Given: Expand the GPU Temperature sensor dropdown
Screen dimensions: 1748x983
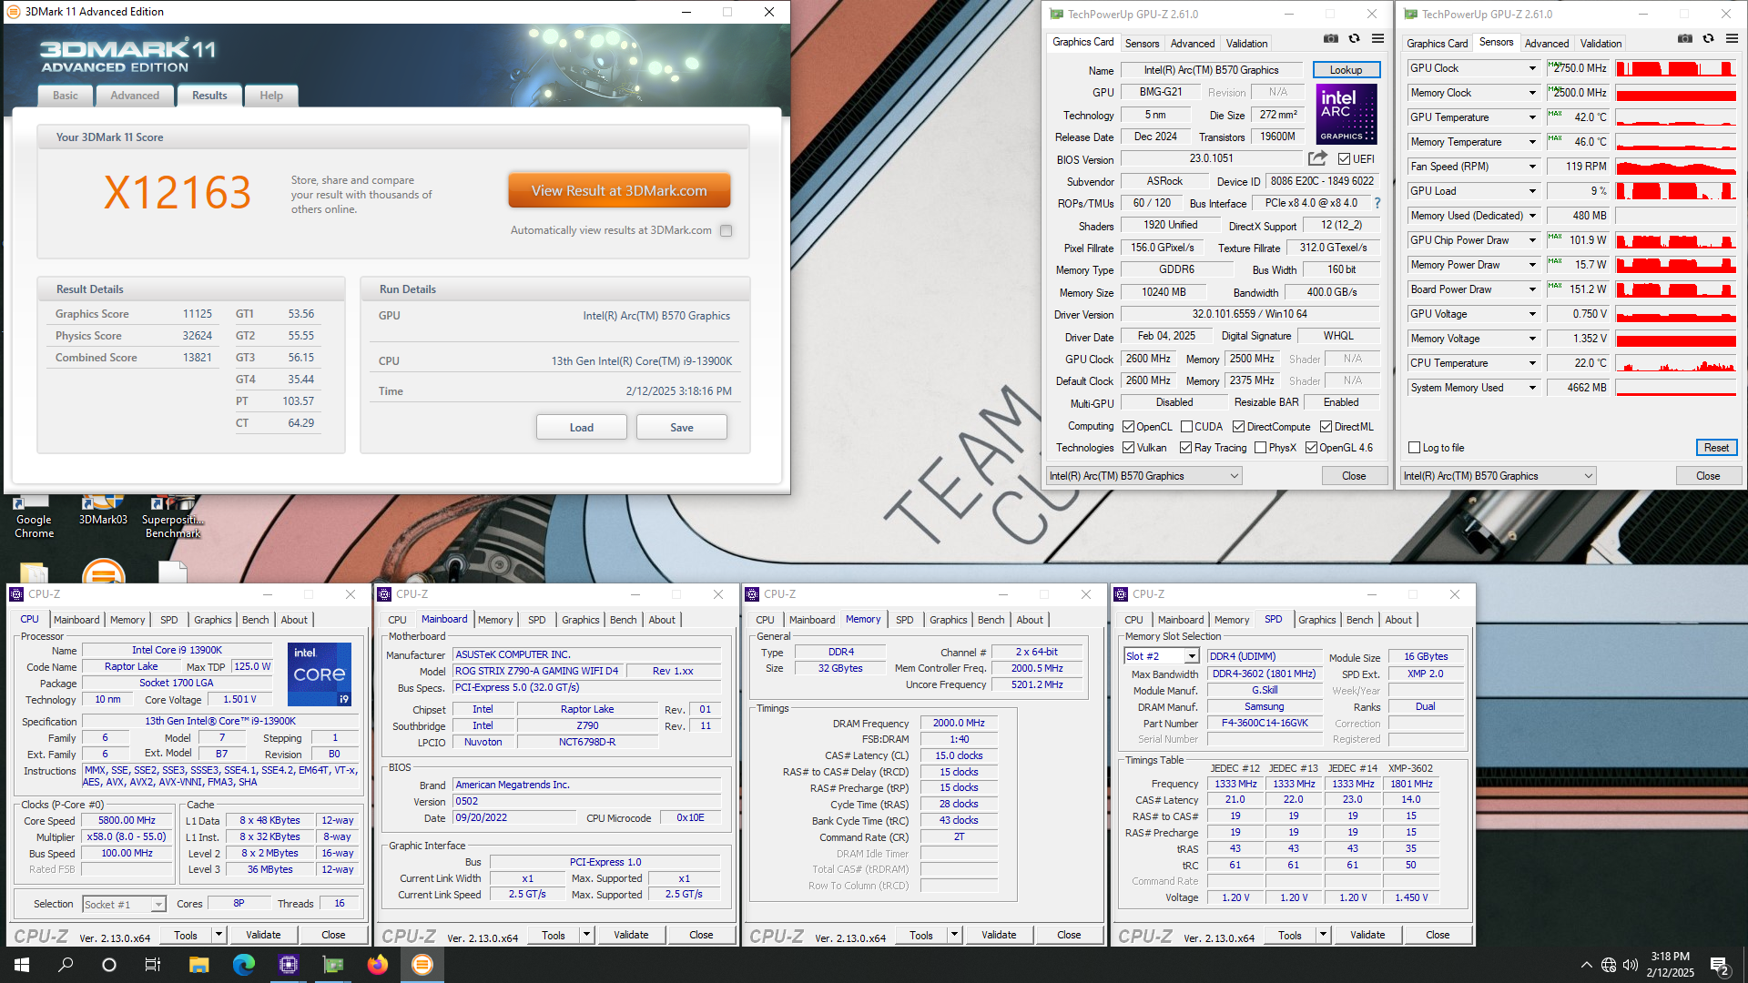Looking at the screenshot, I should (1532, 117).
